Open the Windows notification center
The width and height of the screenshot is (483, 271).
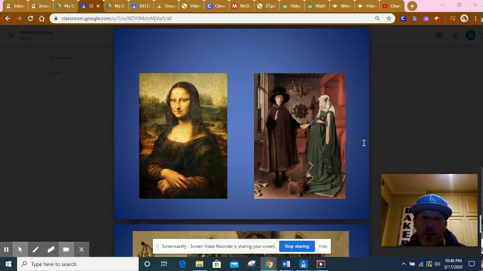click(472, 264)
